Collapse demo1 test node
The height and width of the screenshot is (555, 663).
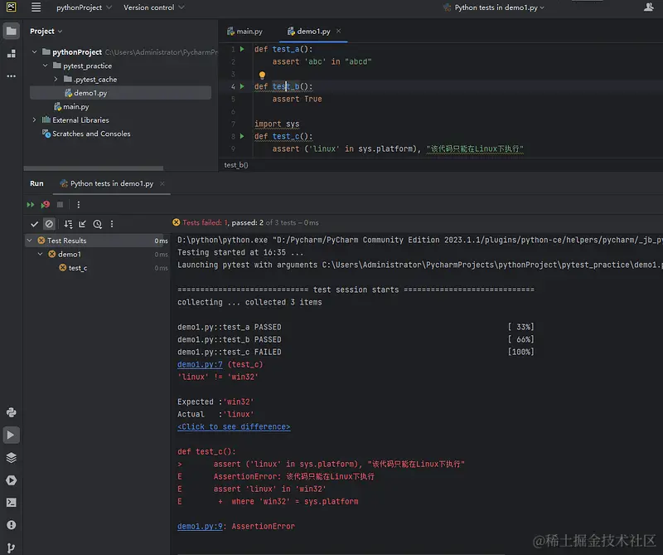[x=40, y=254]
